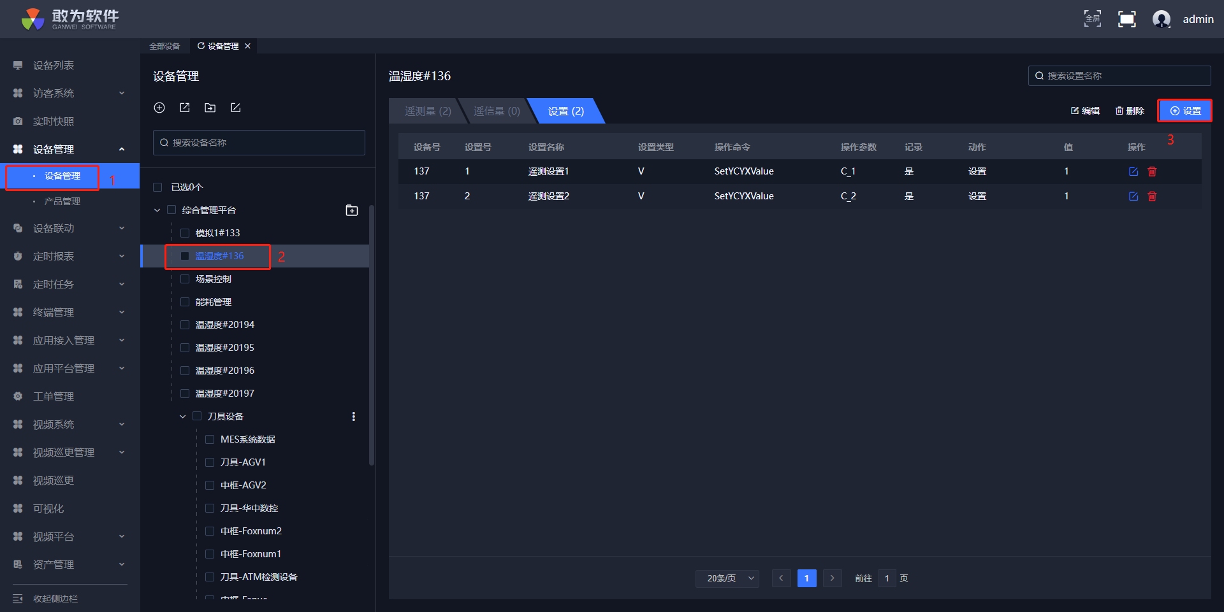This screenshot has height=612, width=1224.
Task: Check the 温湿度#20194 checkbox
Action: click(x=185, y=325)
